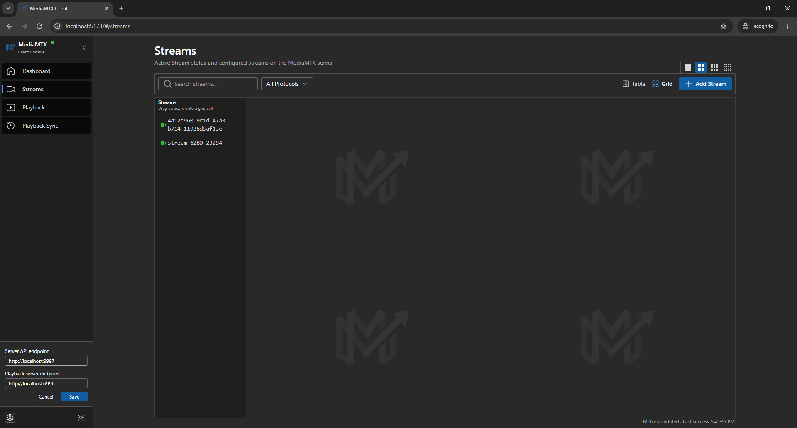Open the Dashboard page
The image size is (797, 428).
(46, 71)
